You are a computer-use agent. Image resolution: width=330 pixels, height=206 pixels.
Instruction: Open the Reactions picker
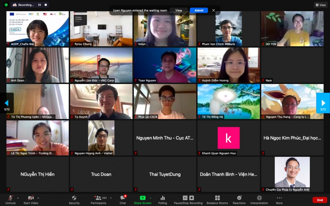[x=239, y=199]
